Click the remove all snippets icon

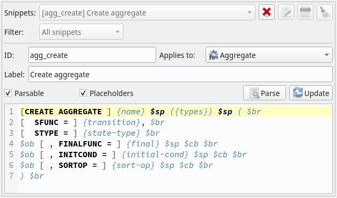(x=305, y=12)
